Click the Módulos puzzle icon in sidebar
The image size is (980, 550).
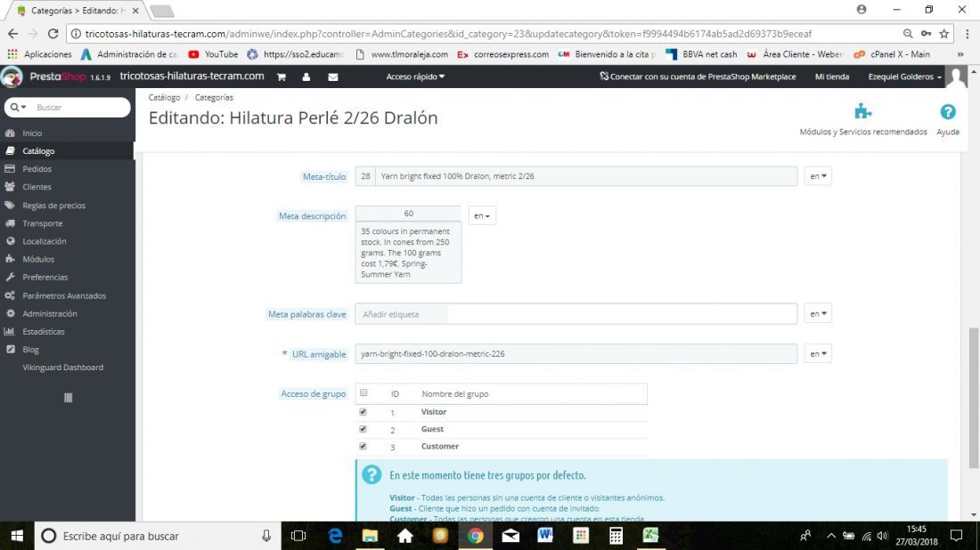click(x=10, y=258)
